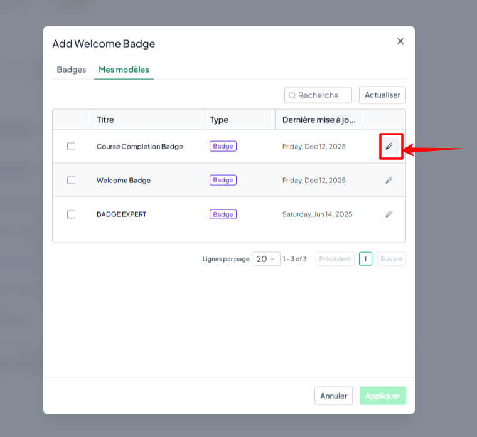The width and height of the screenshot is (477, 437).
Task: Click the Précédent pagination button
Action: click(x=335, y=259)
